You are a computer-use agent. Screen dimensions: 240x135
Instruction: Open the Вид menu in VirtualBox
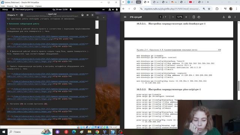point(16,6)
